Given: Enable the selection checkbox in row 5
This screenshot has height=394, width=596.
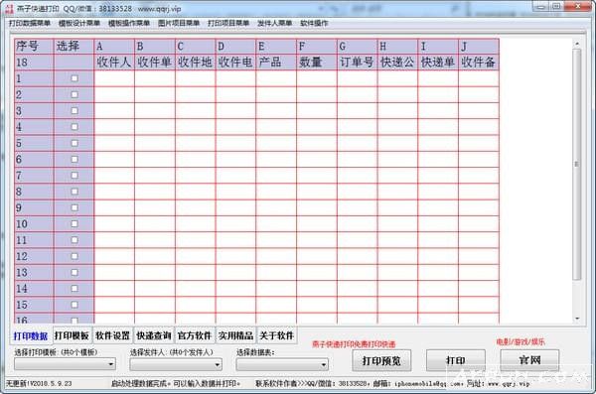Looking at the screenshot, I should pyautogui.click(x=74, y=143).
